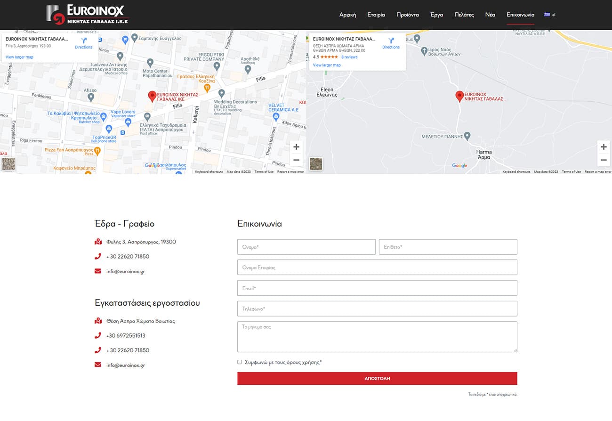Click the Θέση Άσπρα Χώματα Βοιωτίας address
612x421 pixels.
pos(141,321)
